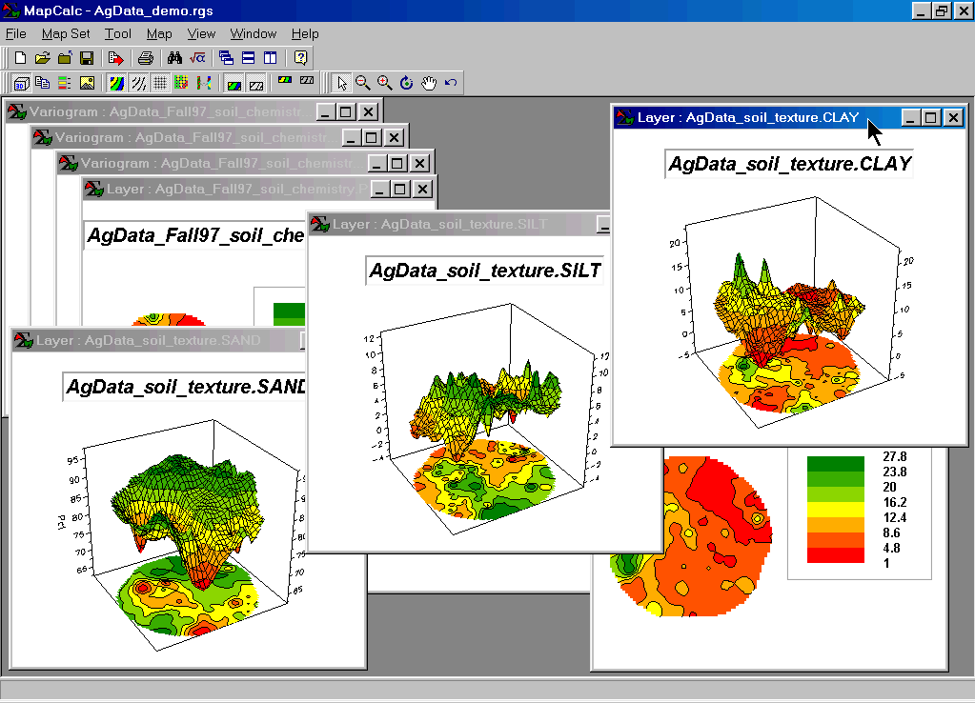Open the square-root alpha calculation tool
The height and width of the screenshot is (703, 975).
[x=197, y=58]
